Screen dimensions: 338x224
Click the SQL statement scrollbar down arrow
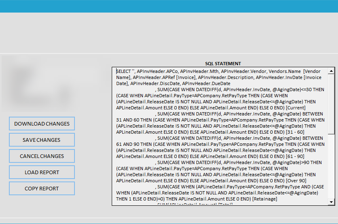[x=331, y=202]
